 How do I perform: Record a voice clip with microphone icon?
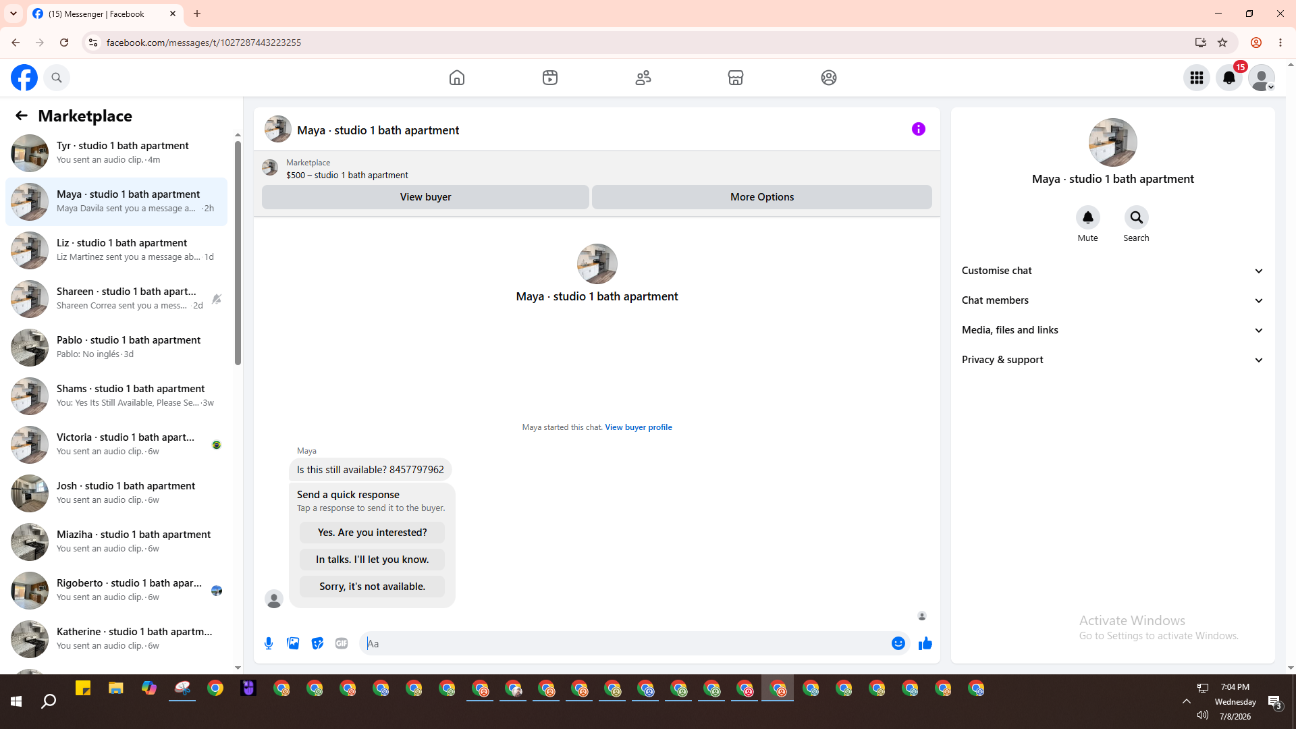click(269, 643)
